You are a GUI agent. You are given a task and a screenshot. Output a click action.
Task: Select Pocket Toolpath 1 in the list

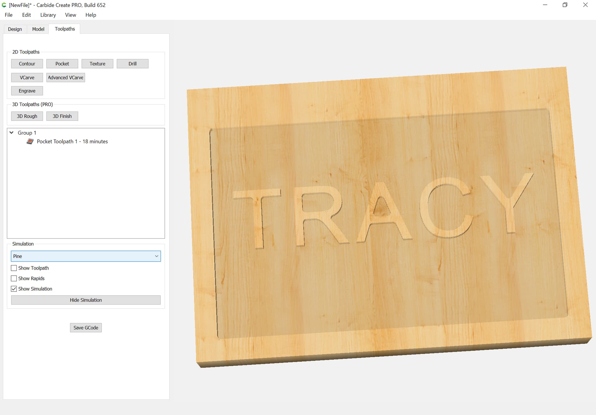(72, 141)
